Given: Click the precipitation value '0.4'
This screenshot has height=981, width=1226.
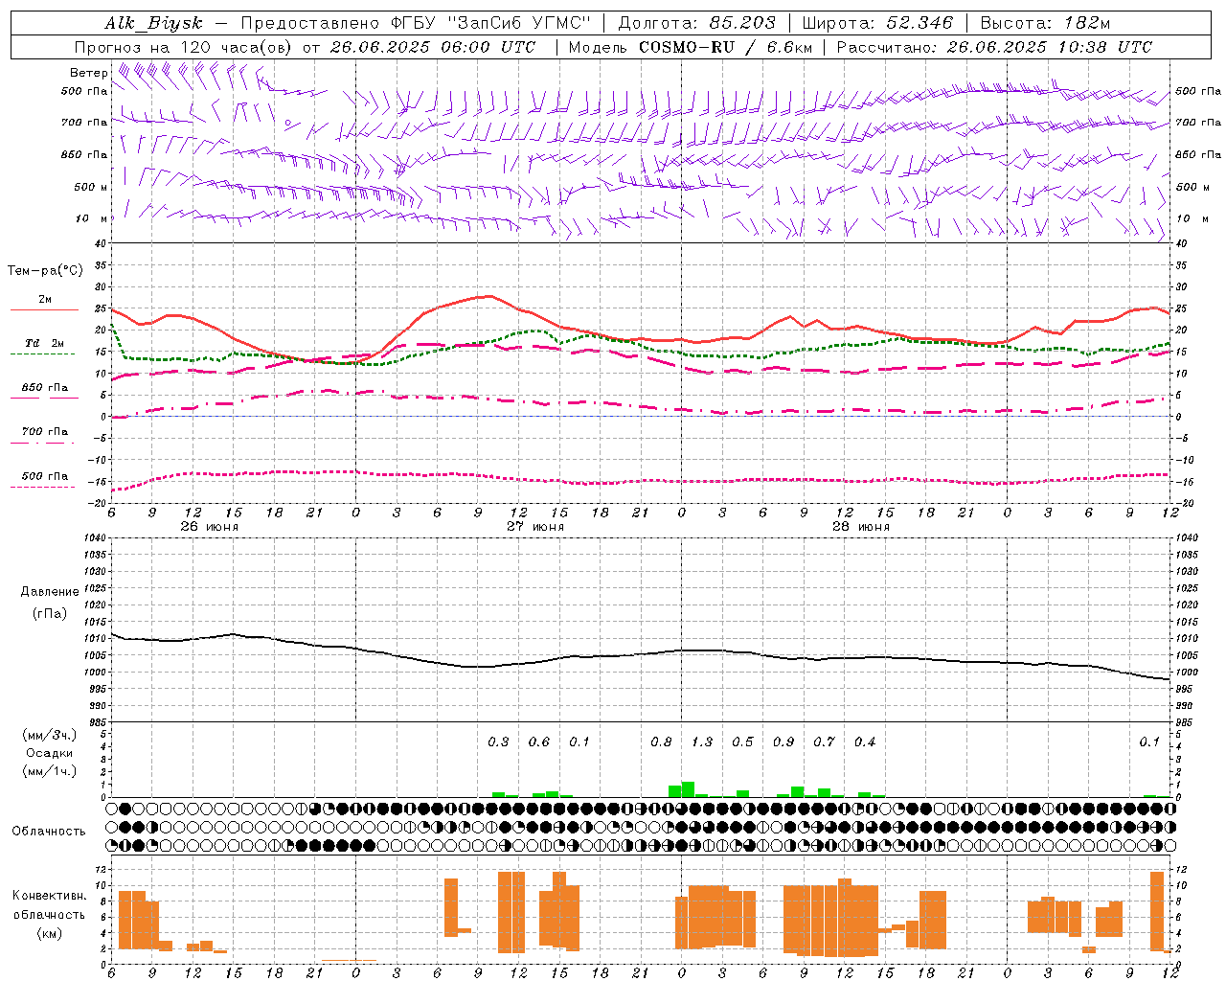Looking at the screenshot, I should (865, 742).
